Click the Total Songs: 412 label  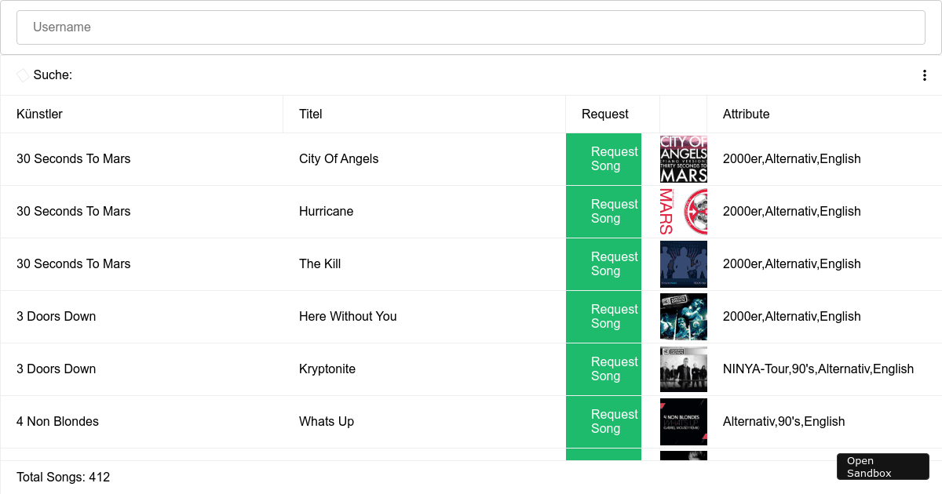pyautogui.click(x=63, y=477)
